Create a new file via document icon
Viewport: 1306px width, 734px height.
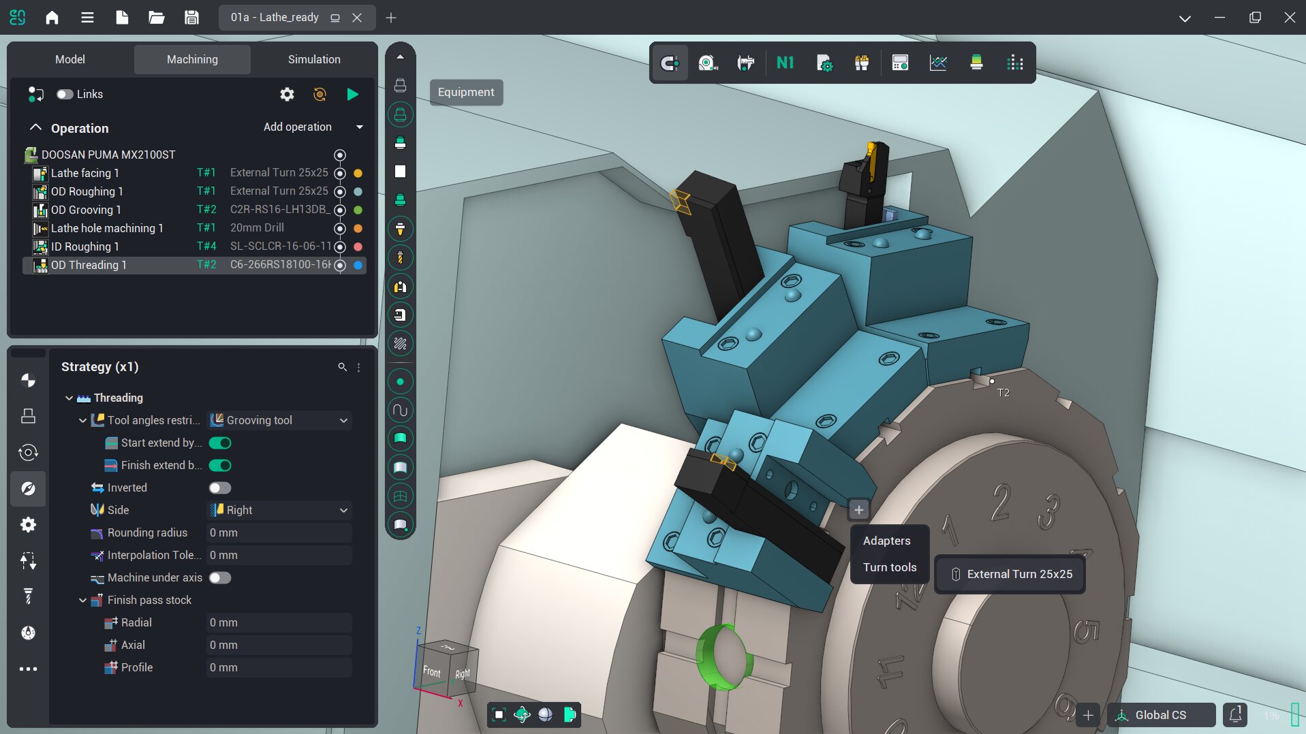pyautogui.click(x=122, y=18)
